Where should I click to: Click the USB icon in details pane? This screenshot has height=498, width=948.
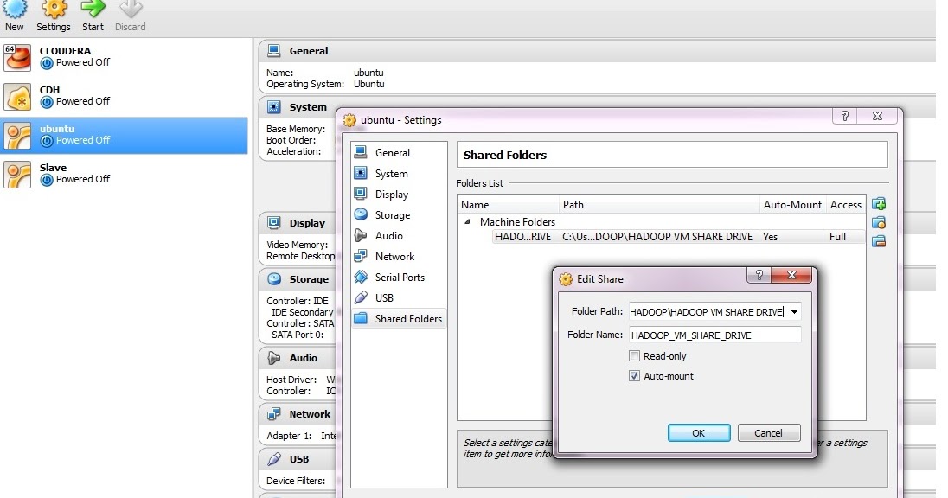click(274, 459)
